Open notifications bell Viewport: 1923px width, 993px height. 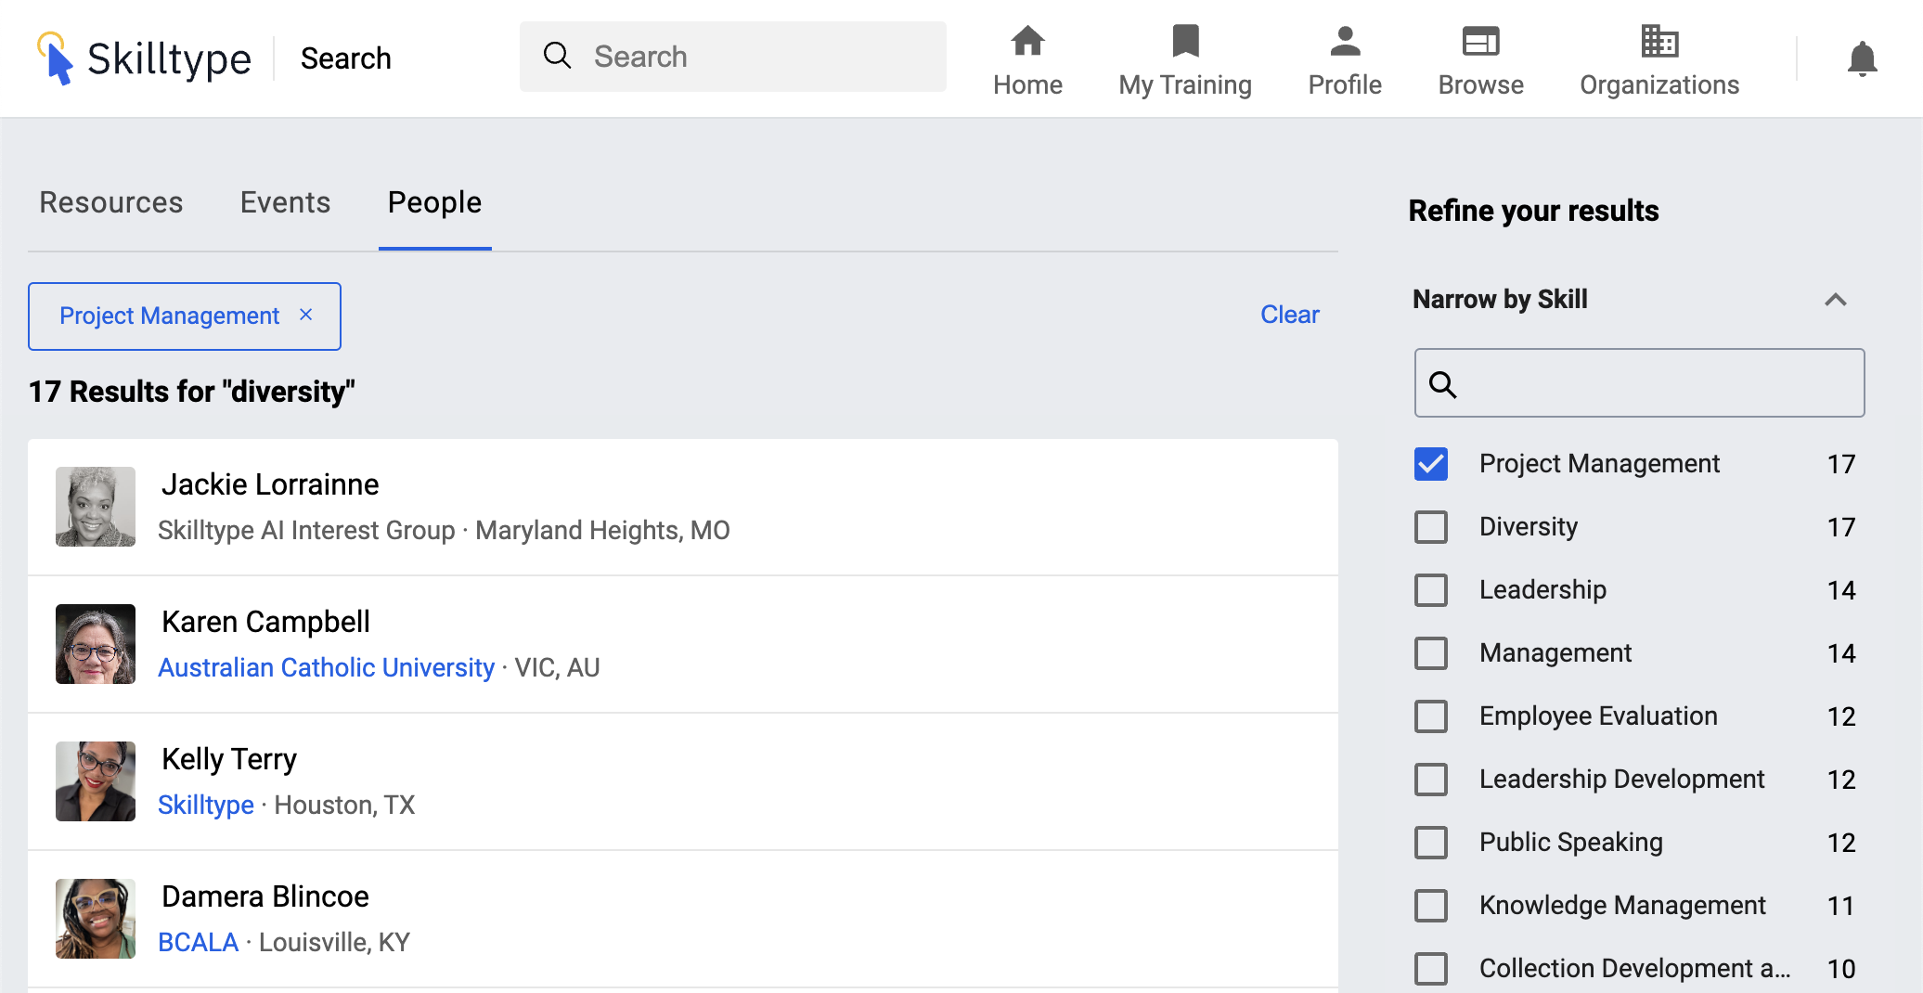(1862, 59)
